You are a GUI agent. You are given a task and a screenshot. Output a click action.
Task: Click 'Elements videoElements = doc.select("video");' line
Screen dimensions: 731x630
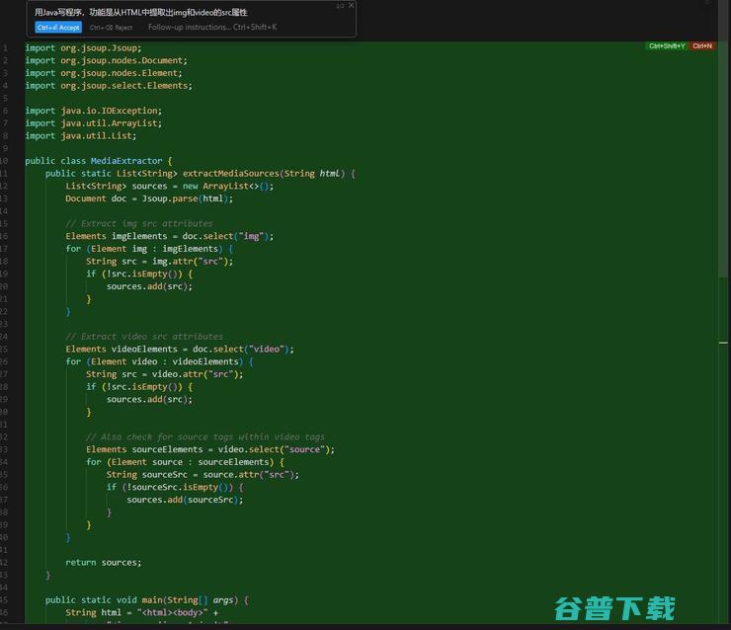point(180,349)
